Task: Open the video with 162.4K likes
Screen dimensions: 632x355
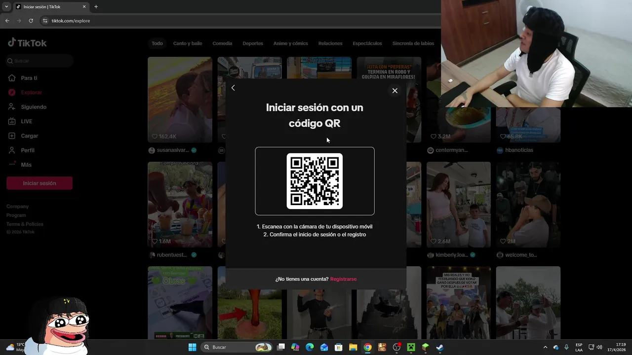Action: click(x=180, y=100)
